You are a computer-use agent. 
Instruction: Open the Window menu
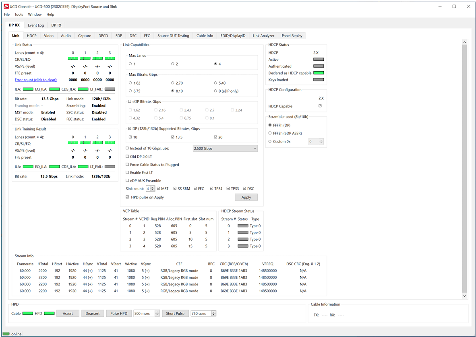tap(35, 14)
